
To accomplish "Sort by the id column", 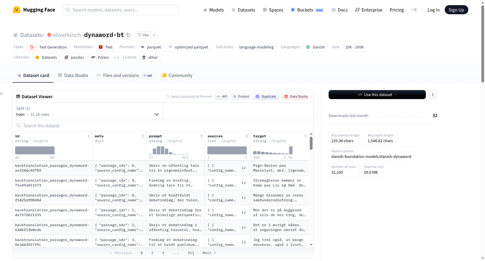I will (89, 136).
